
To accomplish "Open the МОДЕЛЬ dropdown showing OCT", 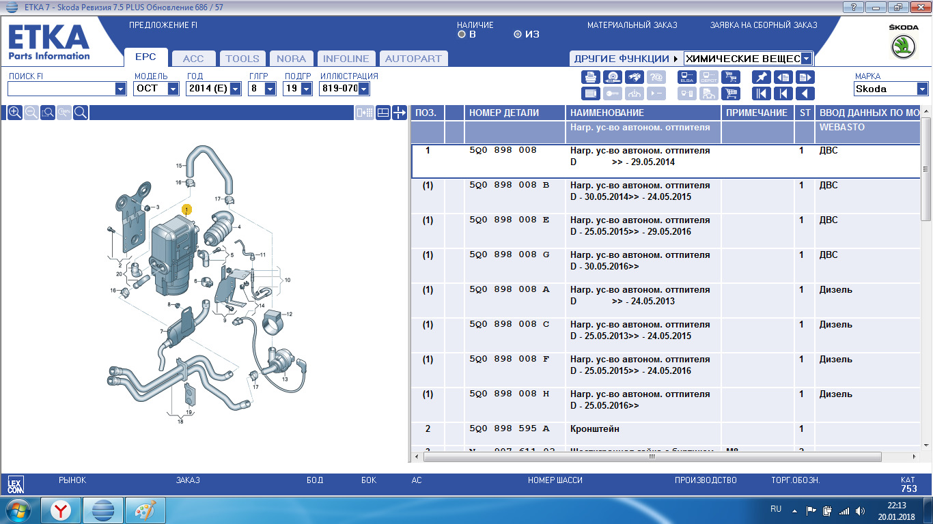I will 173,89.
